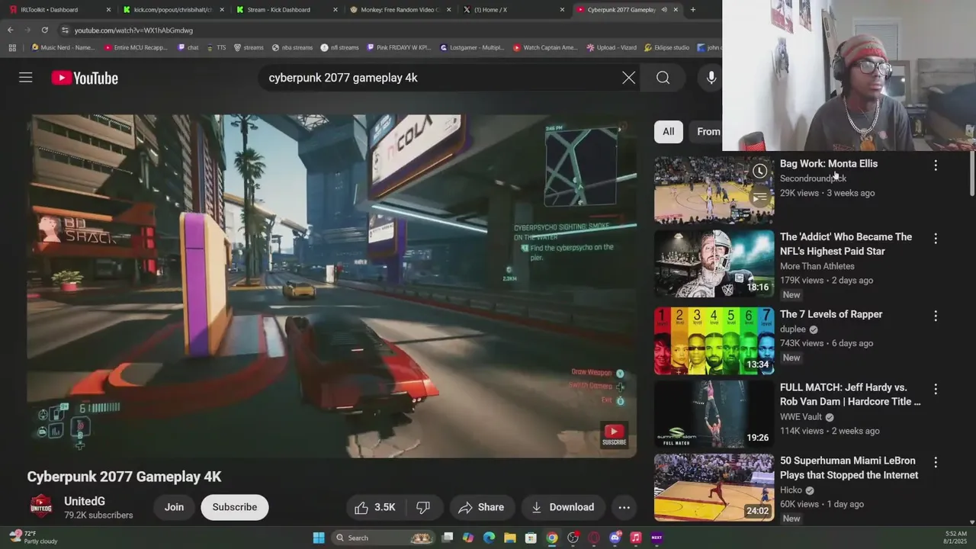This screenshot has width=976, height=549.
Task: Select the All filter chip
Action: 668,131
